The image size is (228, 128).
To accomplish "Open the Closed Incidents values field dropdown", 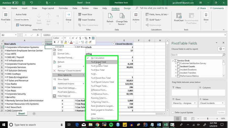I will click(223, 103).
